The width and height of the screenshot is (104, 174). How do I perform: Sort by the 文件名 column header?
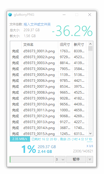tap(40, 45)
